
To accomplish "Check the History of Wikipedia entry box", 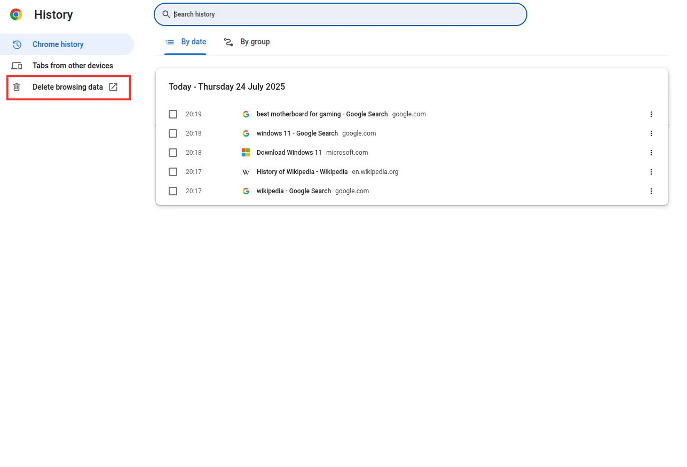I will coord(173,172).
